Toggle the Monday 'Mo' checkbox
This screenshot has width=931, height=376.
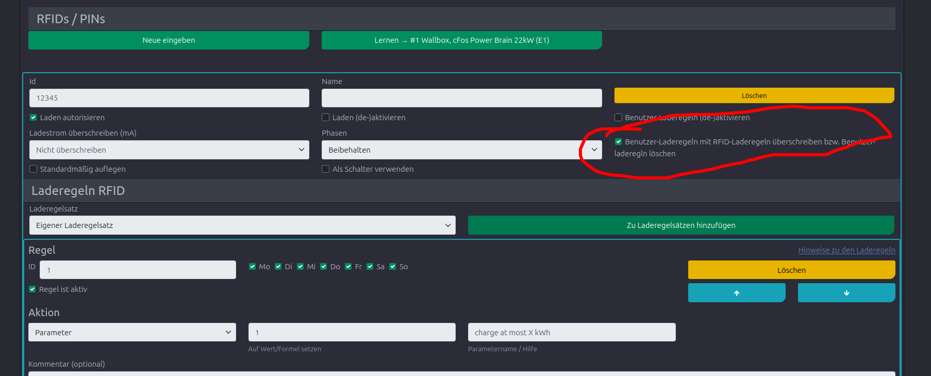[x=253, y=267]
